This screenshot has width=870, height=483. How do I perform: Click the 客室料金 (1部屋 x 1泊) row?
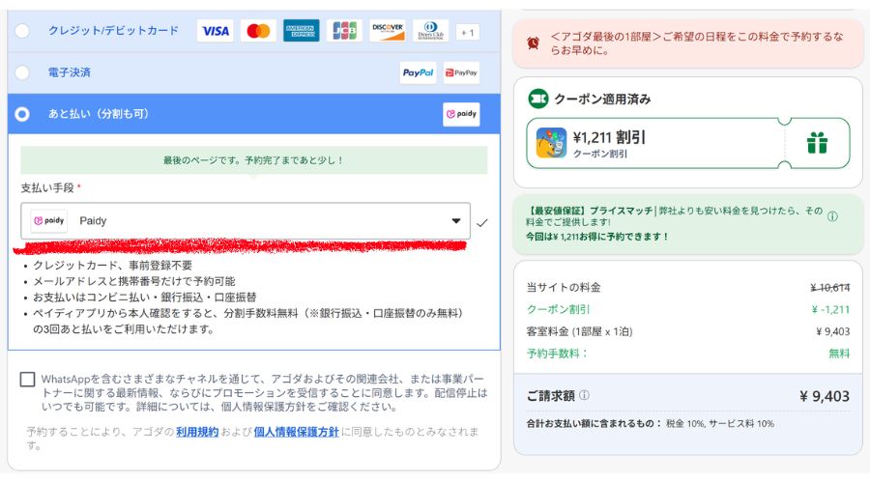[688, 331]
